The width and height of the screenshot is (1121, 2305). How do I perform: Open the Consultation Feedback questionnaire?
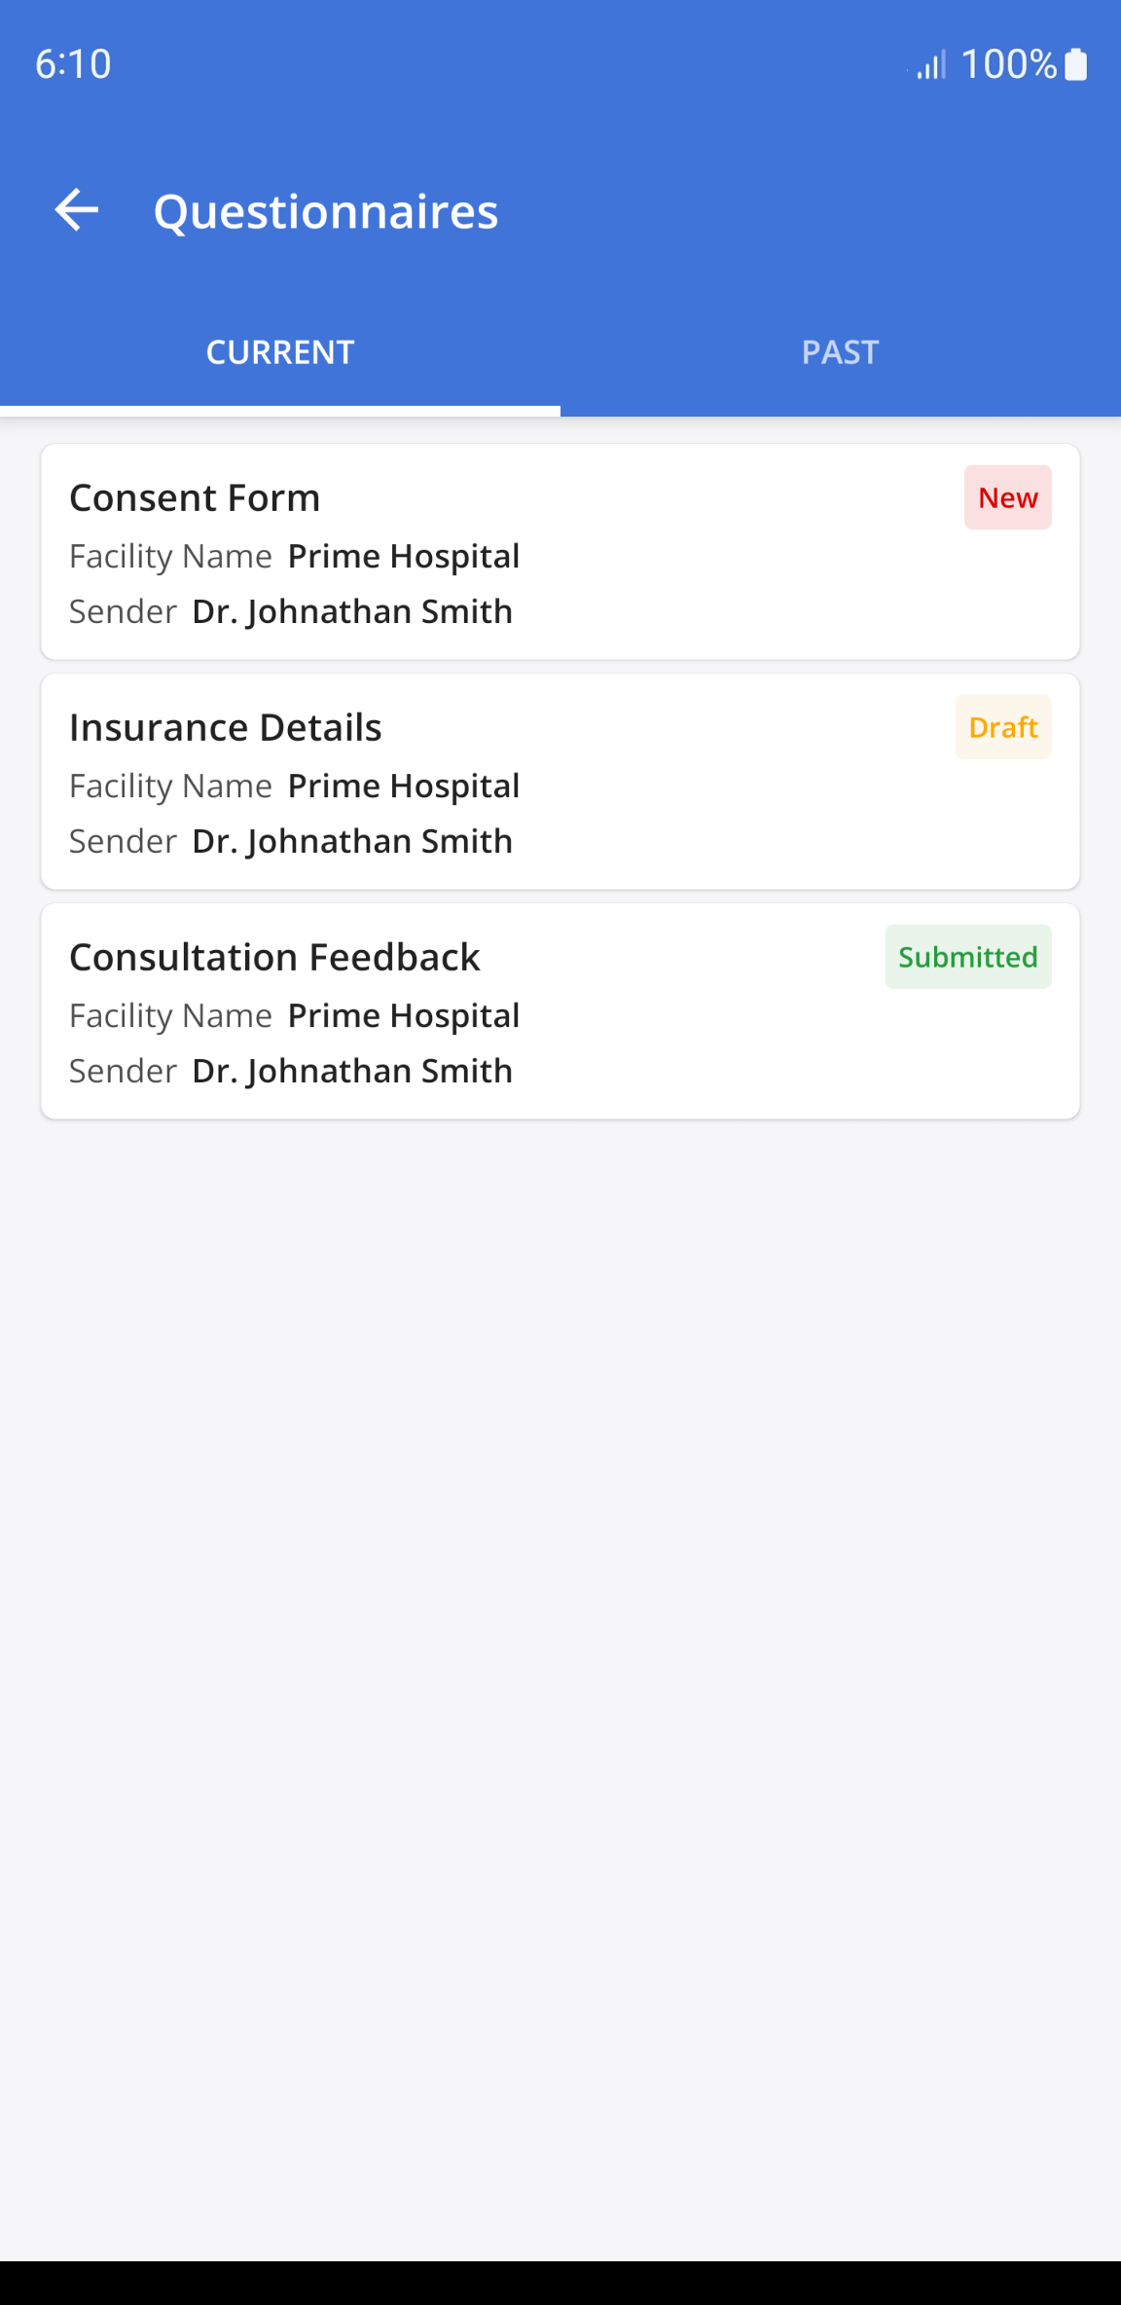point(274,957)
